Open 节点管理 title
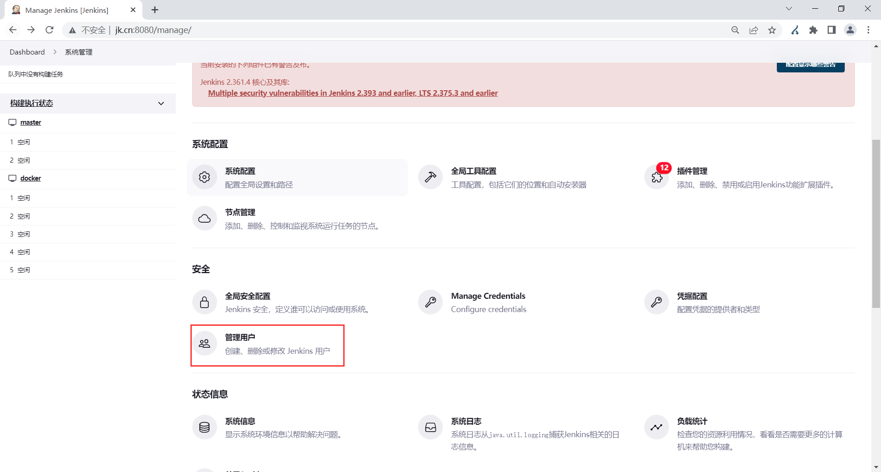 tap(240, 212)
